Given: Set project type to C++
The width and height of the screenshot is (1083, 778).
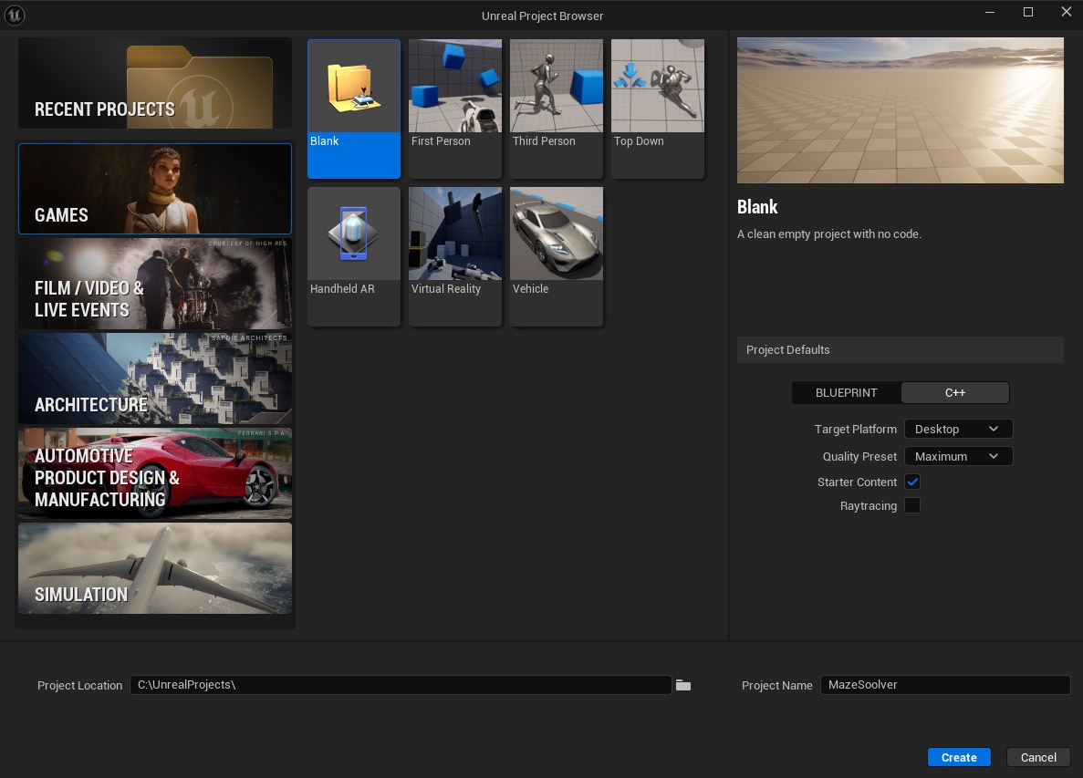Looking at the screenshot, I should coord(954,392).
